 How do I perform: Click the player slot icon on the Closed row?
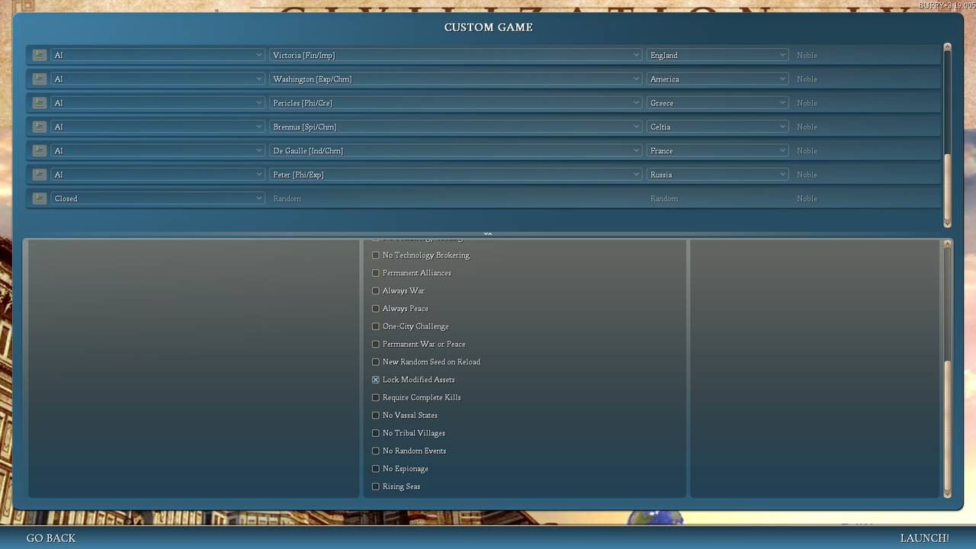coord(39,198)
